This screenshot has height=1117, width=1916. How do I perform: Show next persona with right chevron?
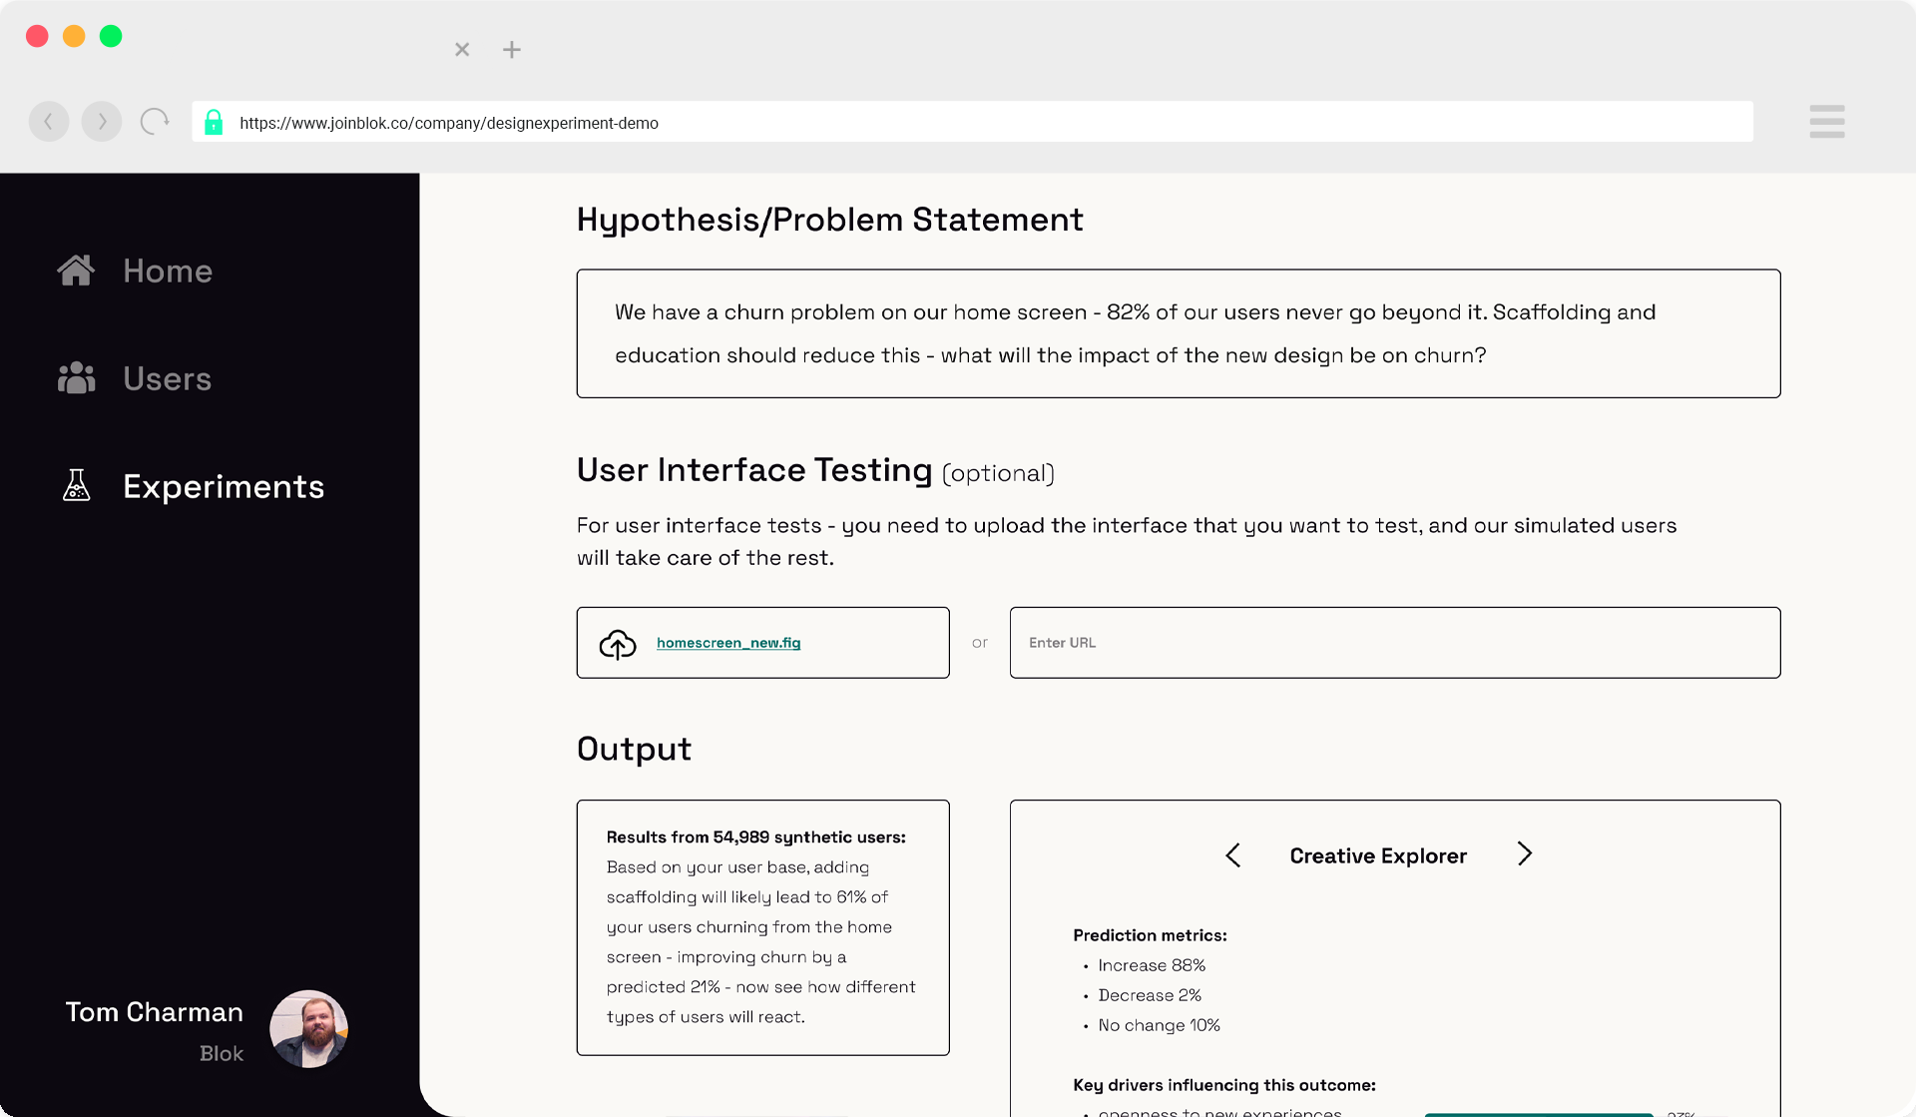click(1524, 854)
